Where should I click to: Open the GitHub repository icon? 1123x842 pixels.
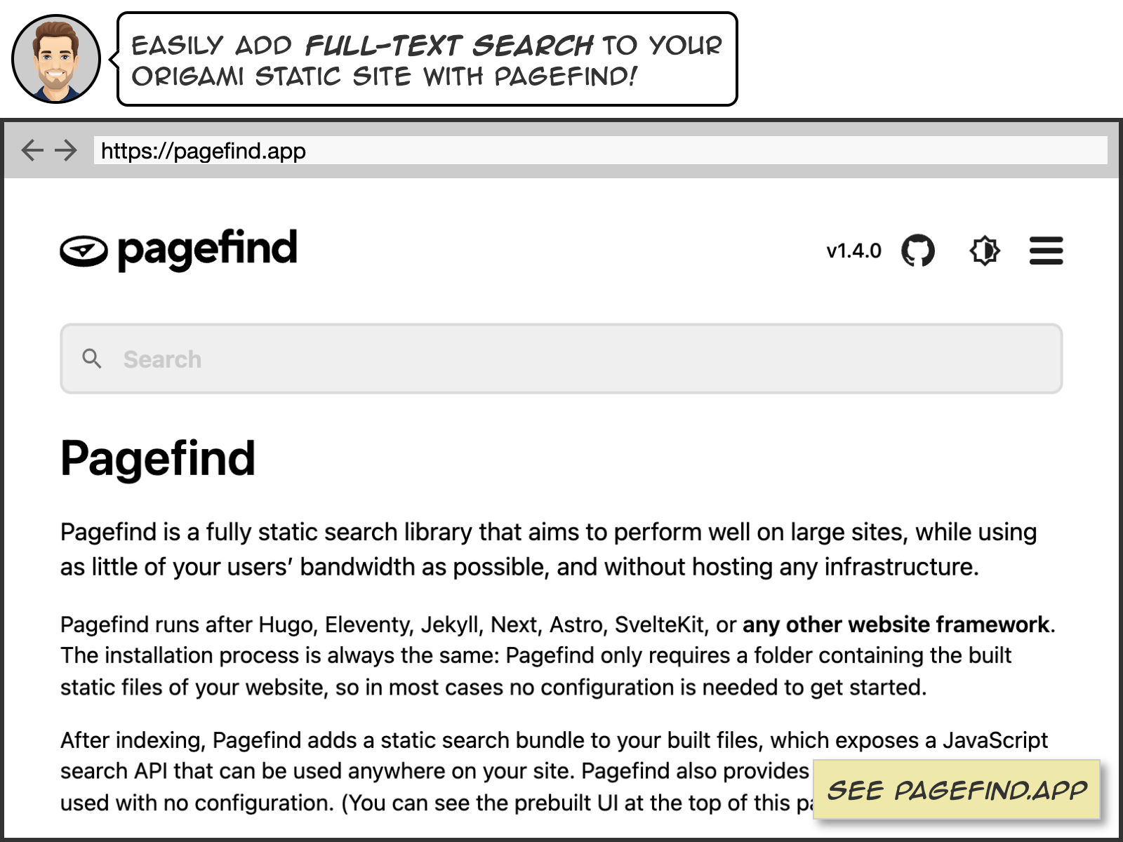tap(917, 250)
